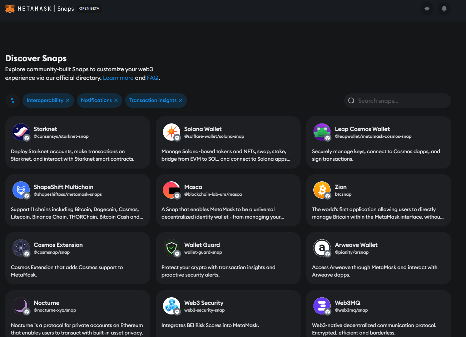Open the Arweave Wallet title
The image size is (466, 337).
356,245
